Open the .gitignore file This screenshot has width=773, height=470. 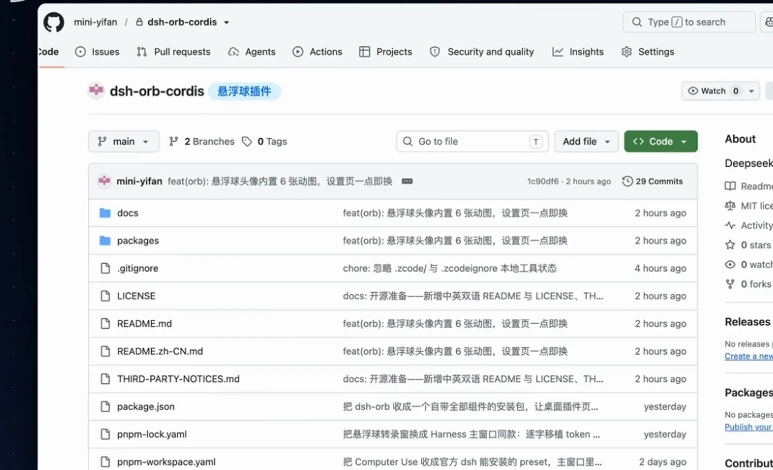(x=137, y=268)
